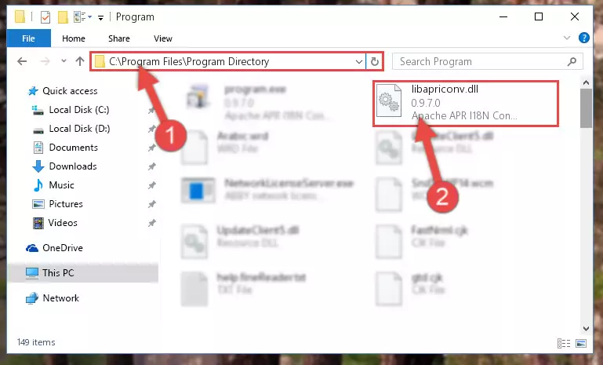Click the pin icon next to Music

[152, 185]
